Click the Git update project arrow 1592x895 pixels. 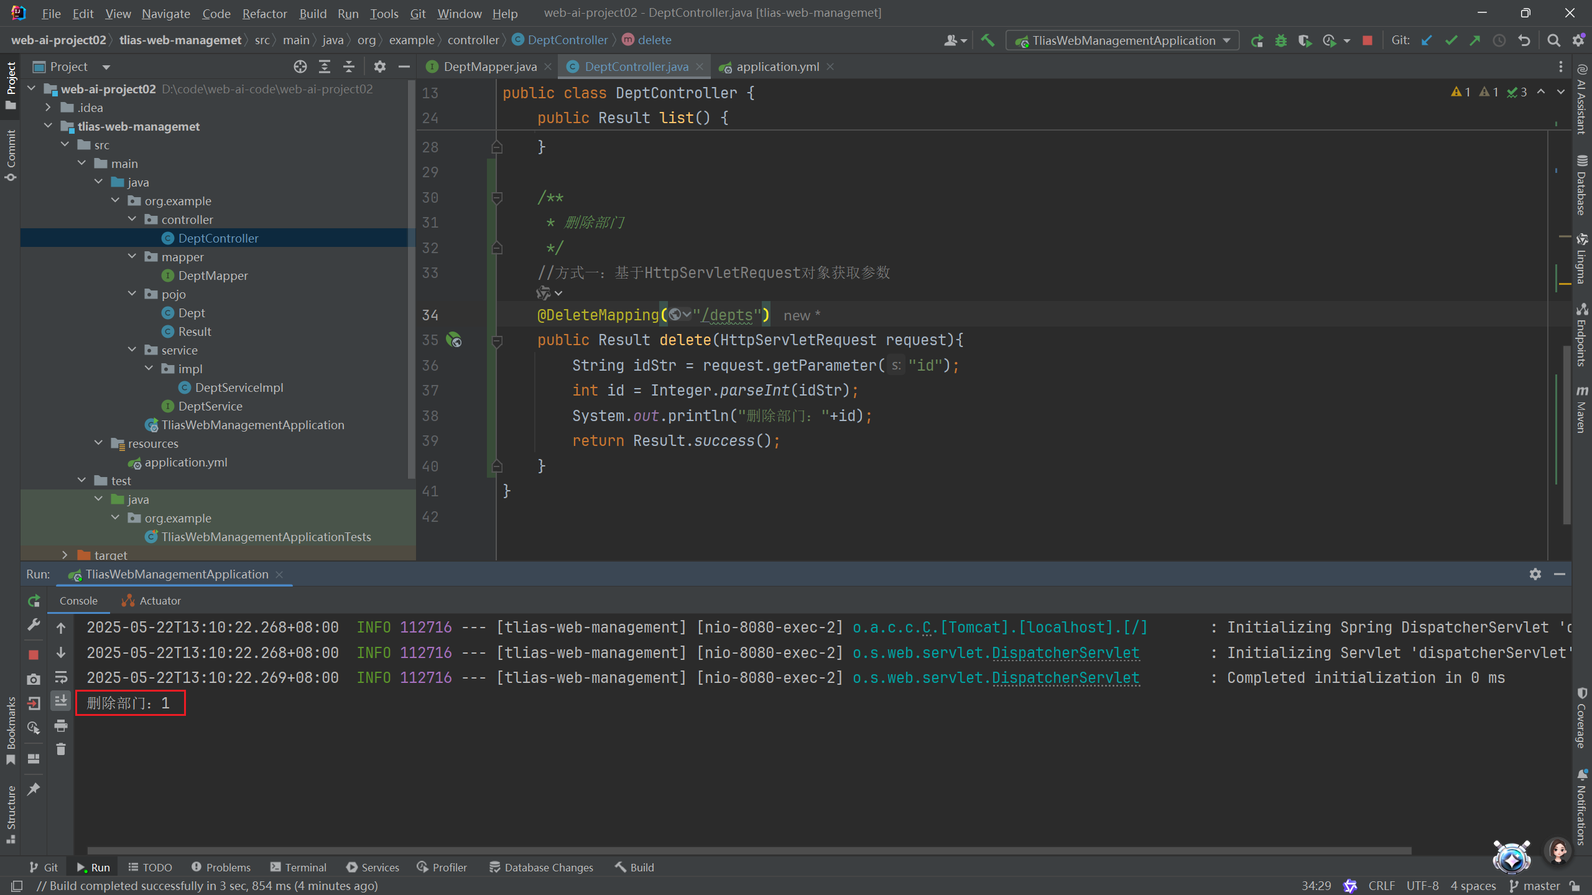click(1427, 40)
